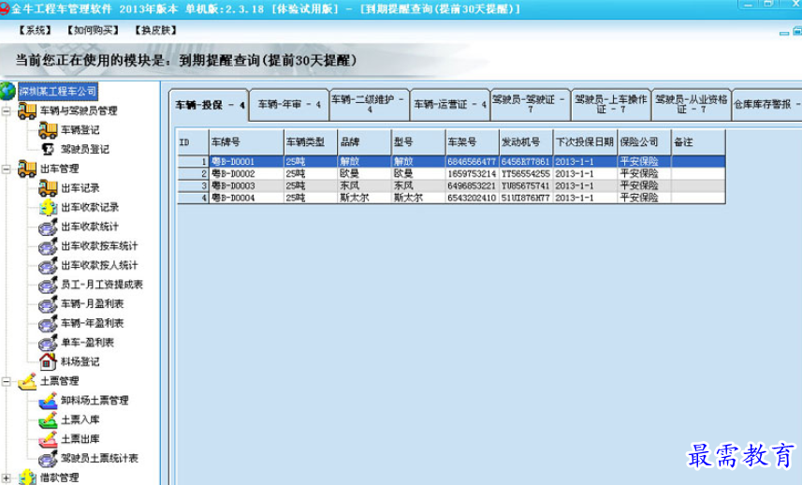Screen dimensions: 802x485
Task: Open 出车收款记录 puzzle icon
Action: pos(48,207)
